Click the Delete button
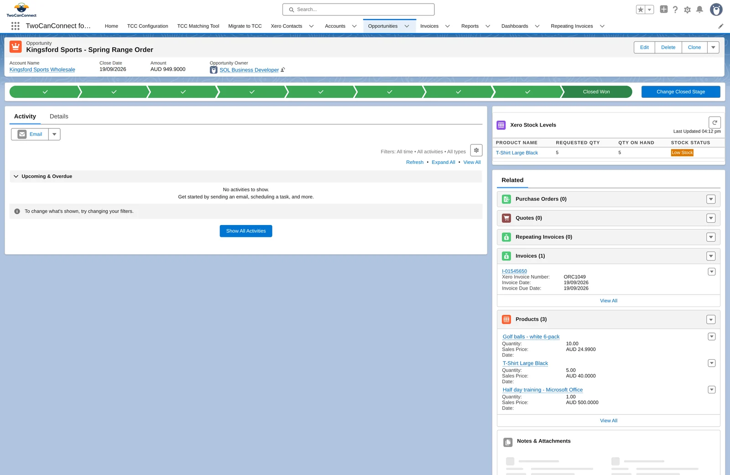The width and height of the screenshot is (730, 475). [668, 47]
